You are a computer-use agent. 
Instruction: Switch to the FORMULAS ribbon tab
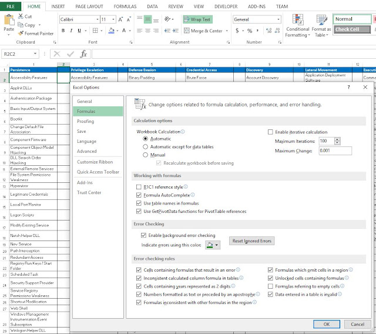click(125, 6)
